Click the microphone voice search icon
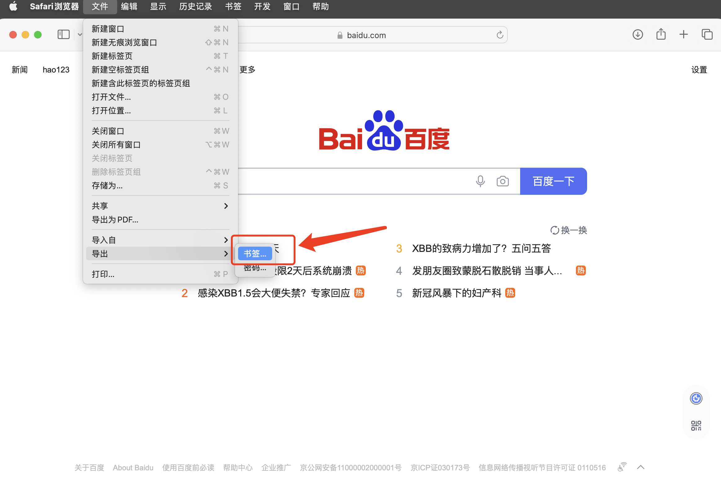This screenshot has width=721, height=479. pos(480,181)
